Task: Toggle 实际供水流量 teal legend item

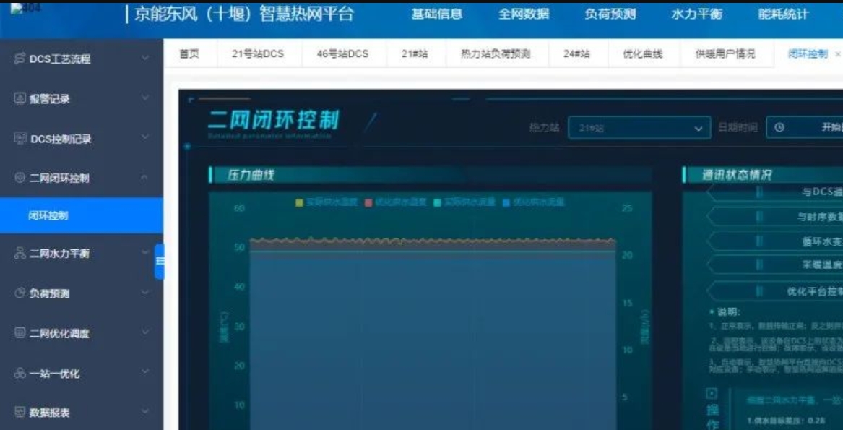Action: point(465,203)
